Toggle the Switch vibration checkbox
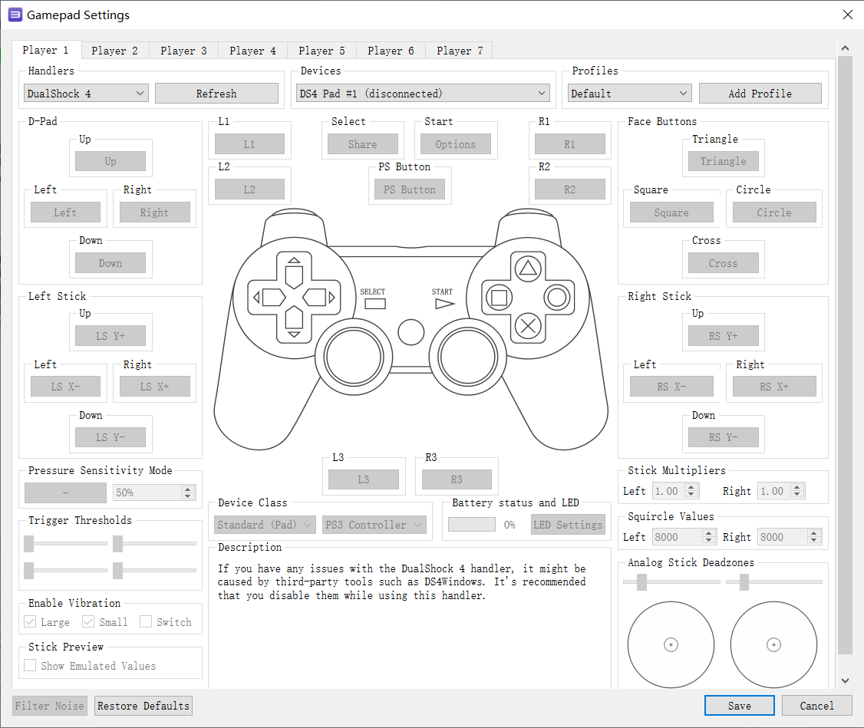Image resolution: width=864 pixels, height=728 pixels. (146, 621)
